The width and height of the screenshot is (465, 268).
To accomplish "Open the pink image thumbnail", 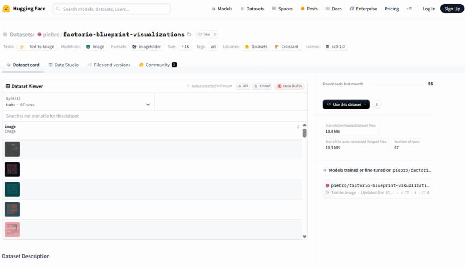I will click(12, 229).
